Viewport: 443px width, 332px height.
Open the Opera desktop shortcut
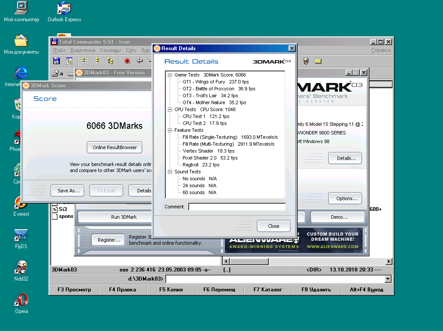(21, 300)
